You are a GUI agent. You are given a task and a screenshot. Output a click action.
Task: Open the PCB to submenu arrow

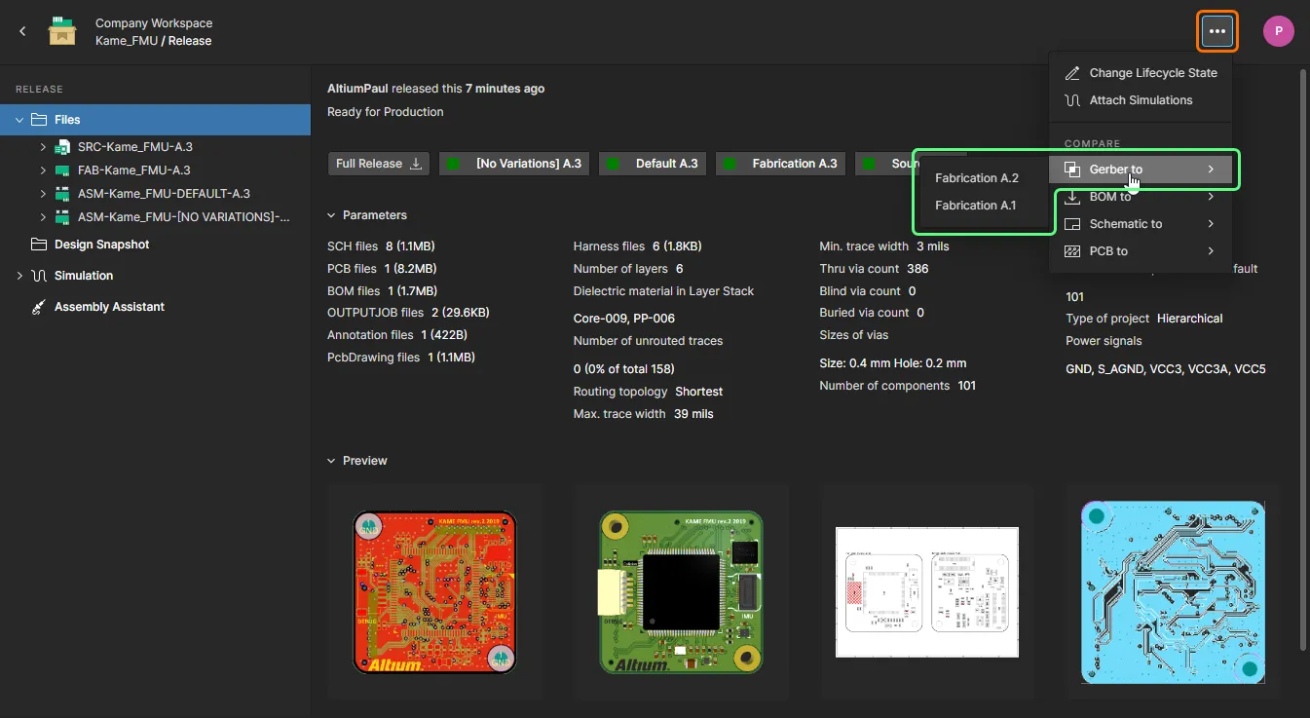(x=1211, y=251)
